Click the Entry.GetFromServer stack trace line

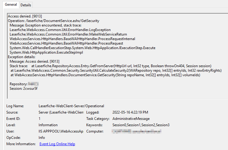pos(110,66)
